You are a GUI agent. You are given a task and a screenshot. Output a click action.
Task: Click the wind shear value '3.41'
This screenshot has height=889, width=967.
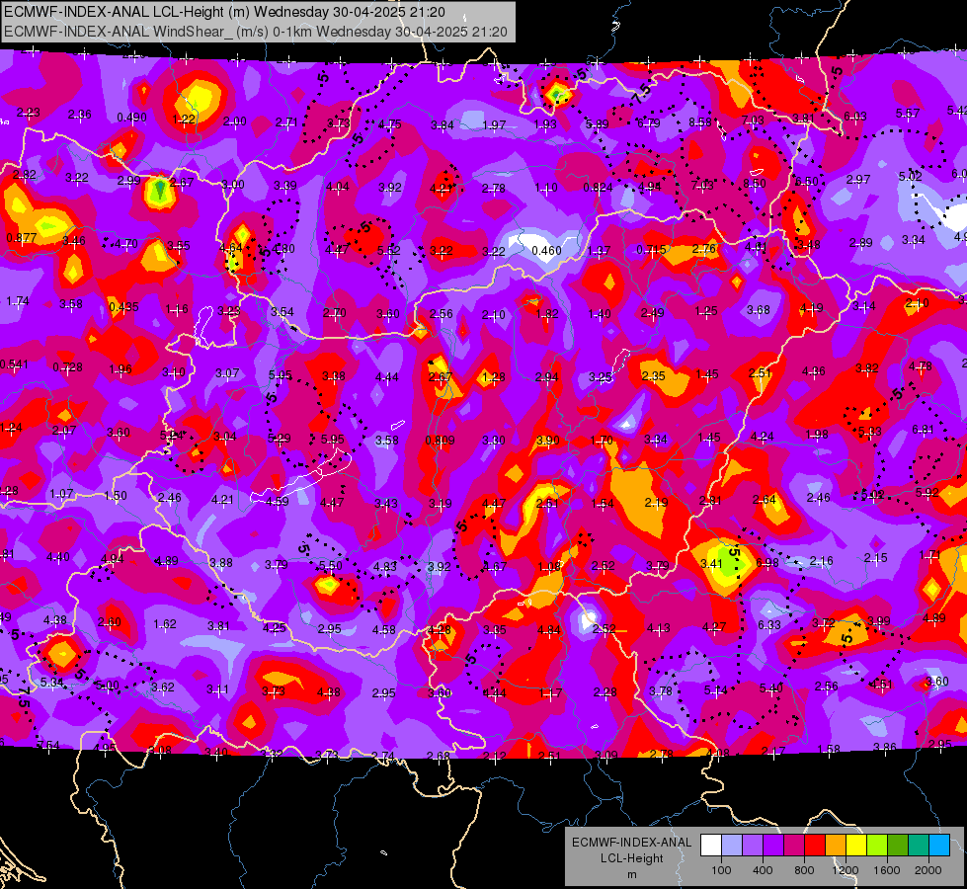[x=711, y=563]
